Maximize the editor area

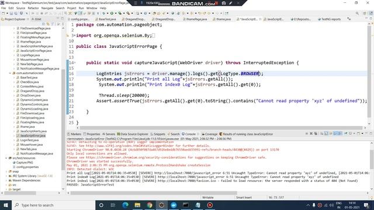tap(371, 19)
